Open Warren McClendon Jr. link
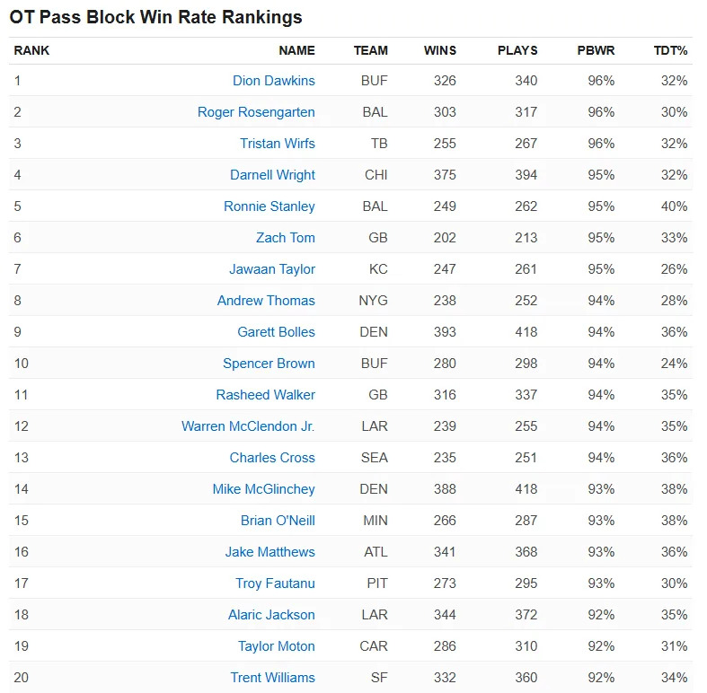This screenshot has width=707, height=693. click(248, 426)
